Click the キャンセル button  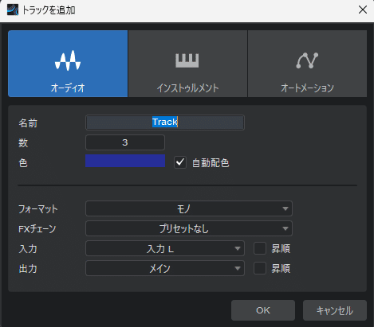pyautogui.click(x=335, y=310)
